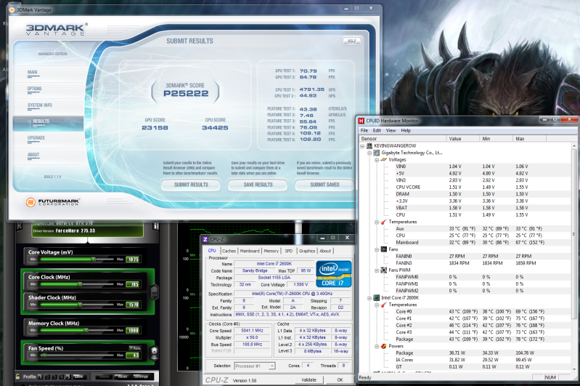Select Precision profile 5
This screenshot has width=580, height=386.
(x=68, y=377)
